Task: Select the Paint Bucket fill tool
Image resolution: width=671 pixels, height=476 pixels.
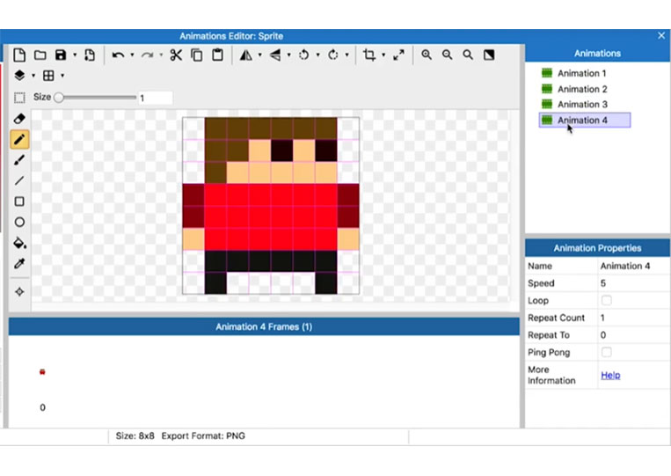Action: [19, 243]
